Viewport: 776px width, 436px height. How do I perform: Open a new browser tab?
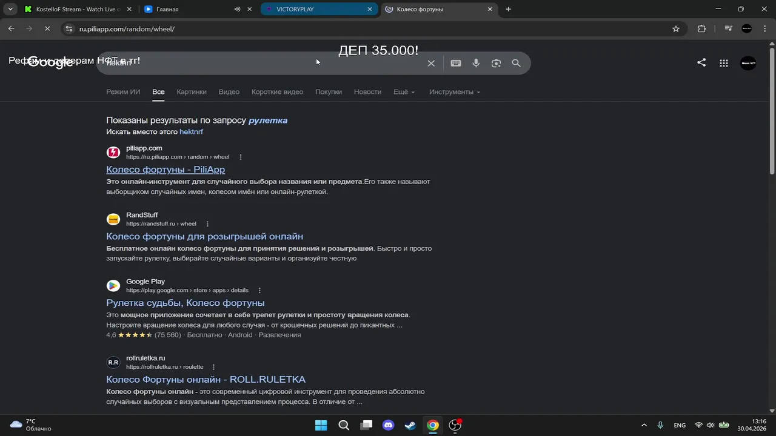pyautogui.click(x=508, y=9)
